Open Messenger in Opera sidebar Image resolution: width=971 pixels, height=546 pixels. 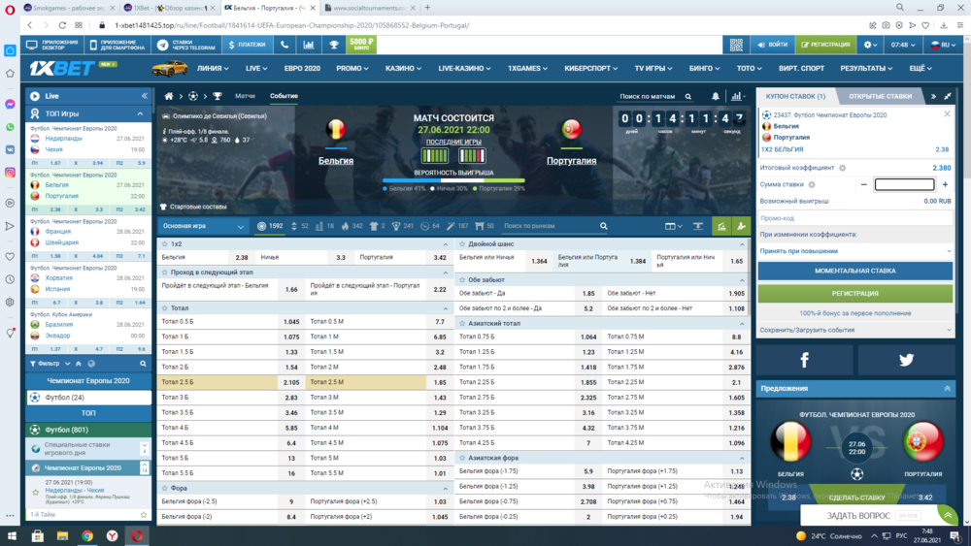(x=10, y=104)
